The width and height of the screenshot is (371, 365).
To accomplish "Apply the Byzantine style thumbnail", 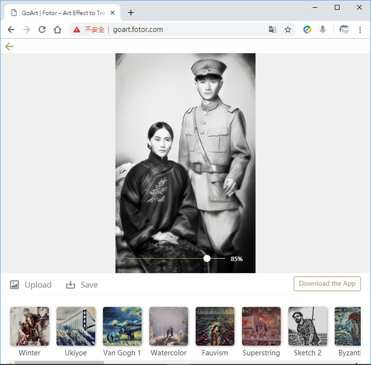I will 348,326.
